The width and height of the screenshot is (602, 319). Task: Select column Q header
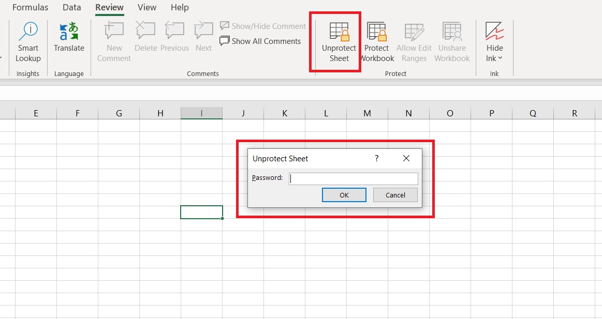click(533, 113)
